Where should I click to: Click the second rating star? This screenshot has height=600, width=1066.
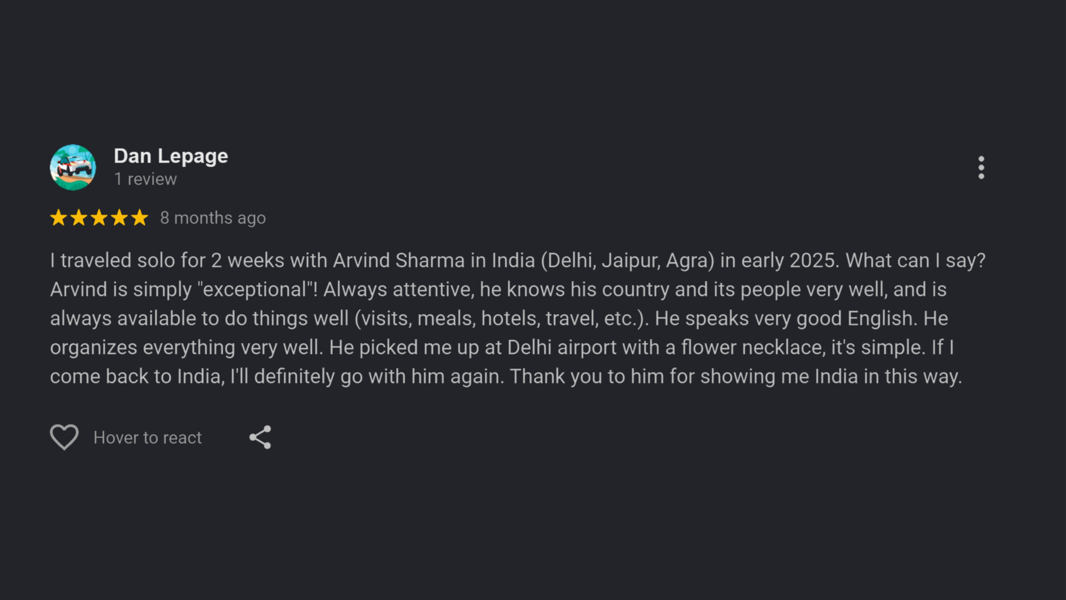[x=79, y=218]
